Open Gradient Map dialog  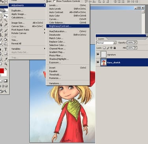pyautogui.click(x=68, y=52)
